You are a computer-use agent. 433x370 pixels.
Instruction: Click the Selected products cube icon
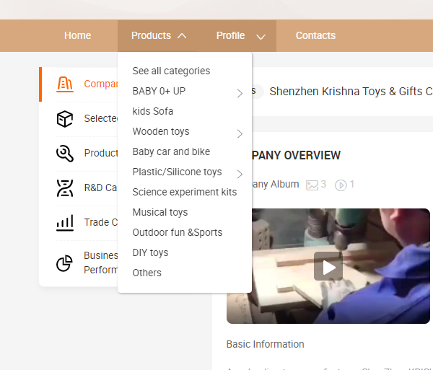point(65,118)
